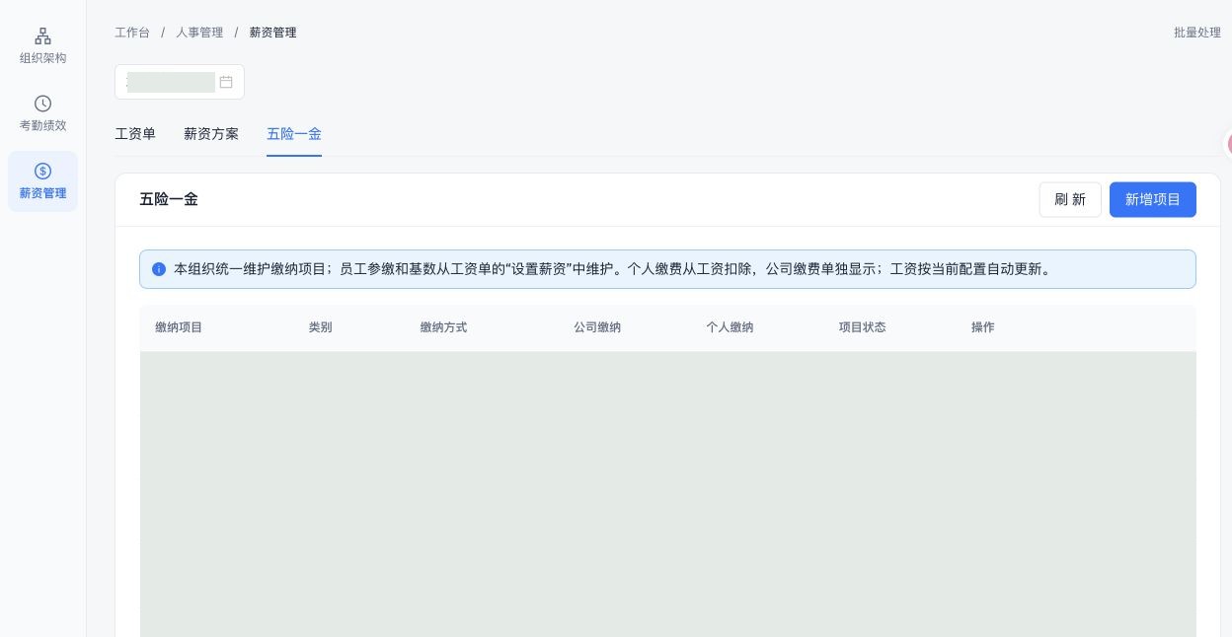1232x637 pixels.
Task: Click 薪资管理 breadcrumb item
Action: pos(273,33)
